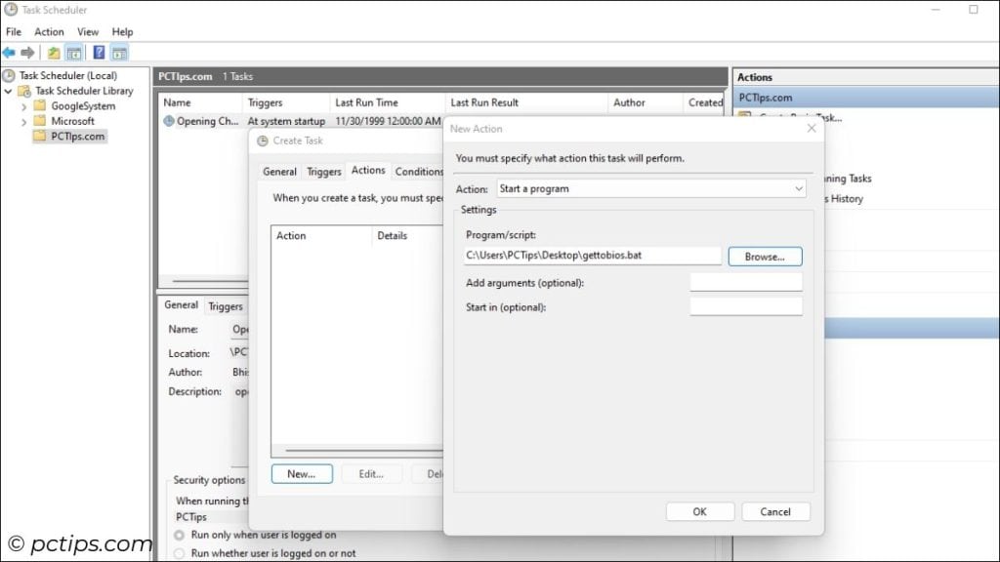Open Import Task via the folder toolbar icon

pyautogui.click(x=52, y=52)
